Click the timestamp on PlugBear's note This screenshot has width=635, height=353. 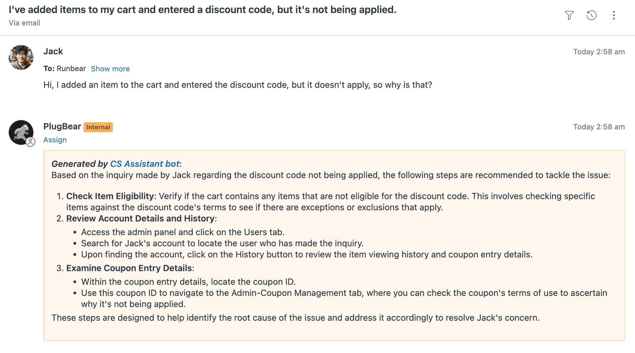click(x=599, y=127)
